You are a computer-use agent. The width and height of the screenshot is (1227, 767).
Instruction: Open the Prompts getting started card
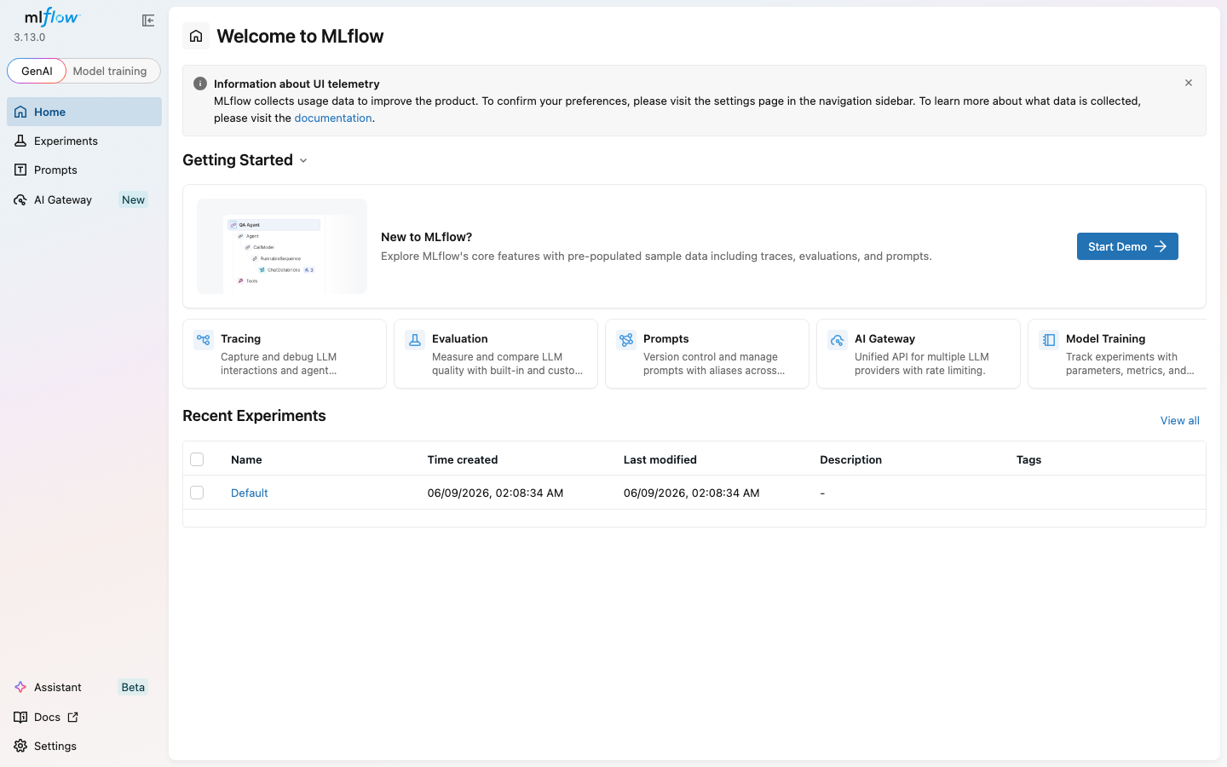[707, 354]
